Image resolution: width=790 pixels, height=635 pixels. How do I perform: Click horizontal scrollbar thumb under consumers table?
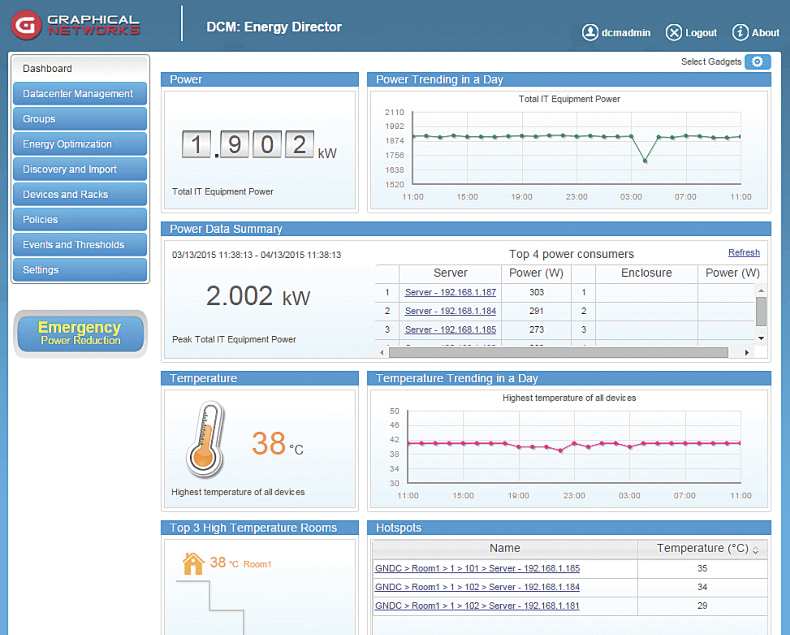point(559,352)
